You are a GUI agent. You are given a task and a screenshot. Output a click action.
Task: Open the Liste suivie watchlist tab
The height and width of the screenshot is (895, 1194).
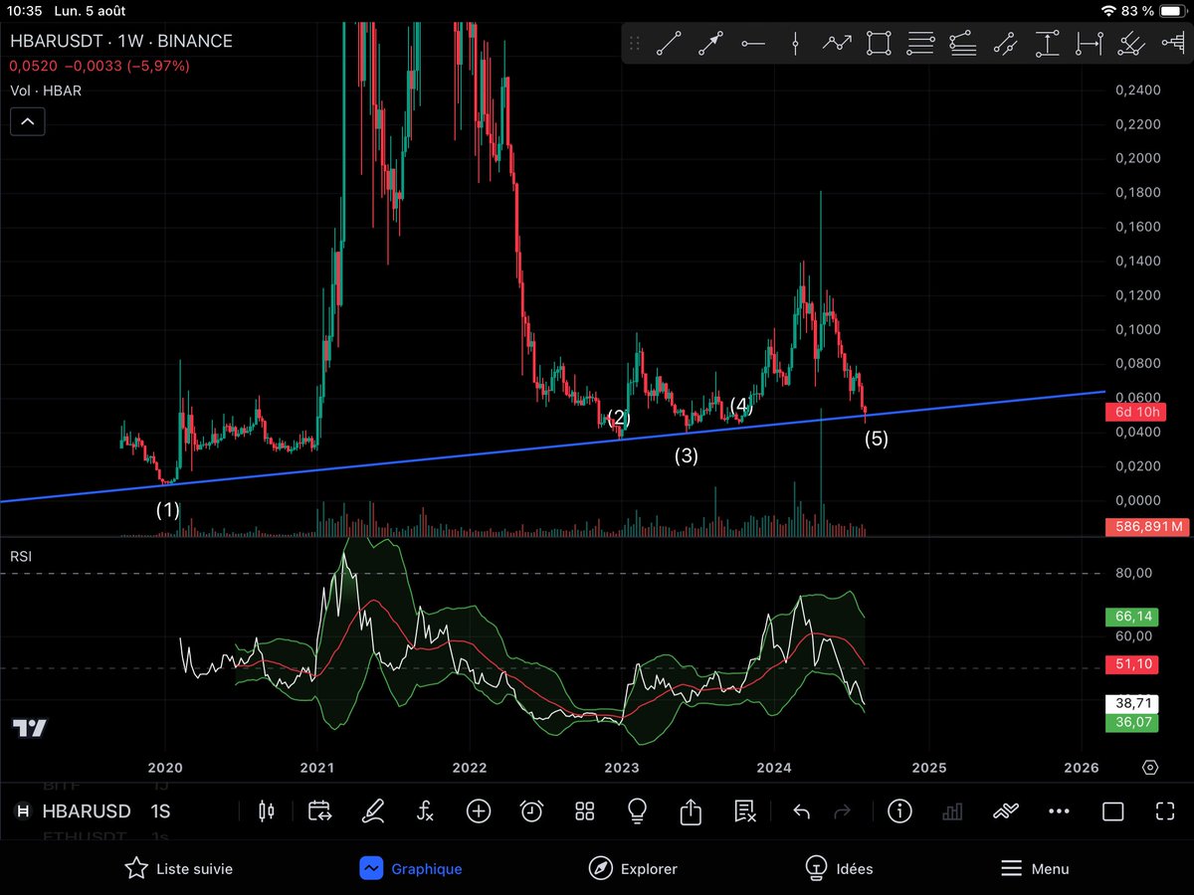(179, 868)
